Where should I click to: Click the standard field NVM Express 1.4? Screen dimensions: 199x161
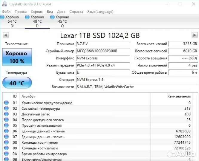click(x=137, y=80)
